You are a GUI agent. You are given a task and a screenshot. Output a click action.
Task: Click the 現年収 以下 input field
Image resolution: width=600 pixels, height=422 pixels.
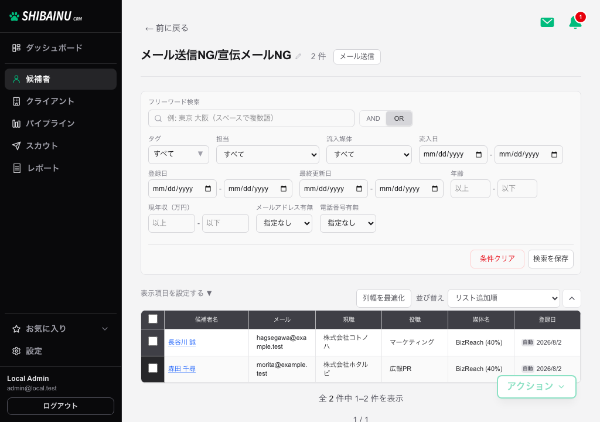(226, 223)
